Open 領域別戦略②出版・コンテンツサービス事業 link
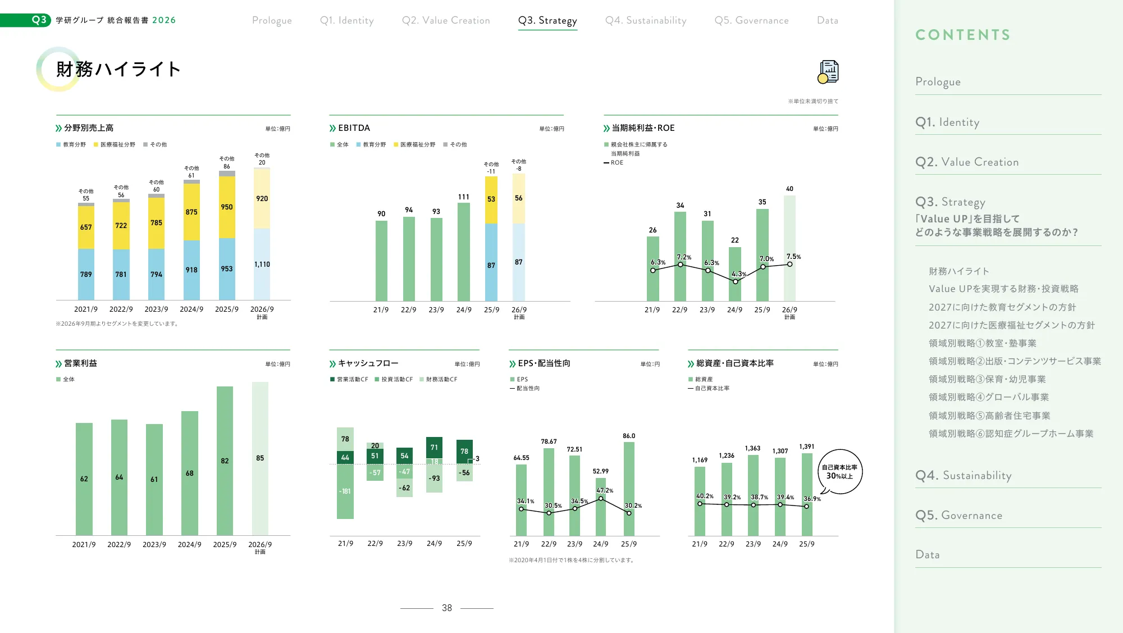The height and width of the screenshot is (633, 1123). [x=1015, y=361]
